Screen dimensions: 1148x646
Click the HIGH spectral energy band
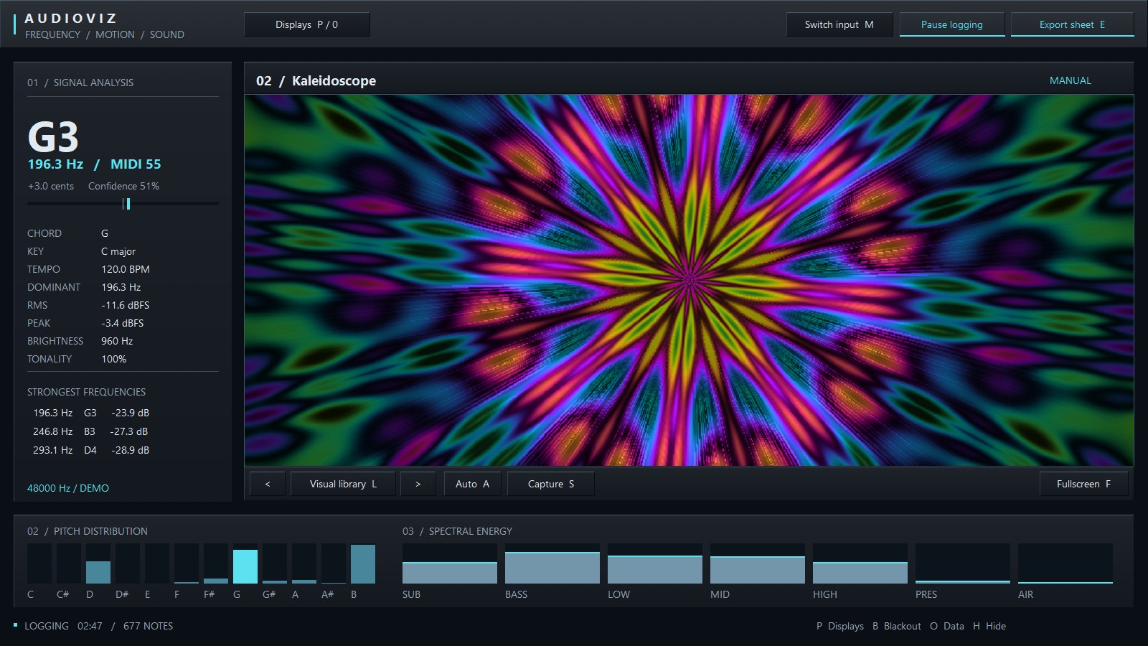tap(860, 563)
